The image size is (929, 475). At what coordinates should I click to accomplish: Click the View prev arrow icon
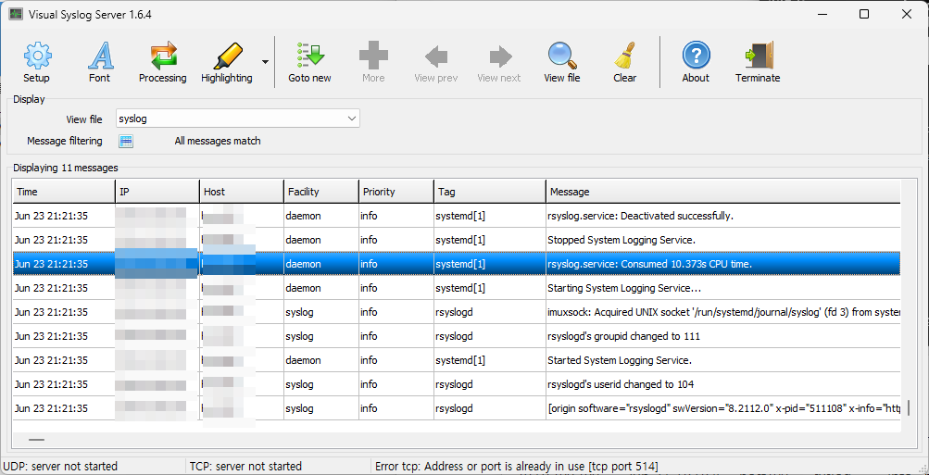pos(436,56)
